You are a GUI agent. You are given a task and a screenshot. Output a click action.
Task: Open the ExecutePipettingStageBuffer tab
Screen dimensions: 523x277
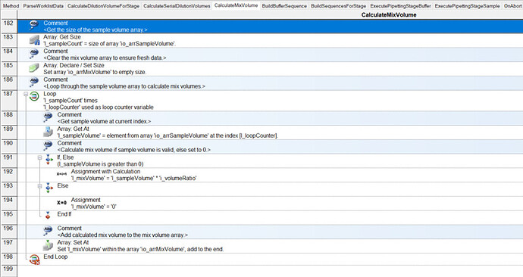point(401,5)
